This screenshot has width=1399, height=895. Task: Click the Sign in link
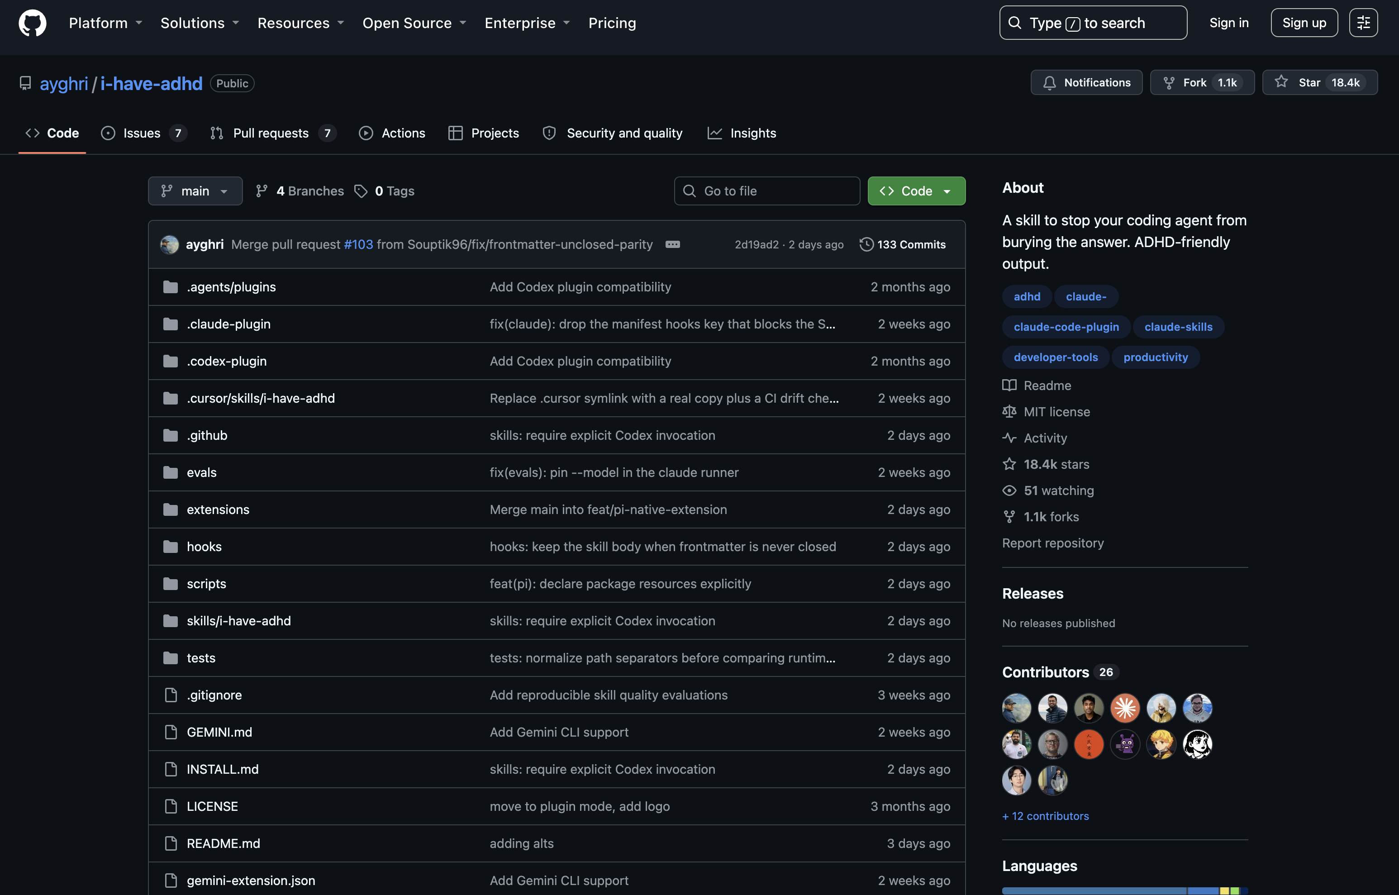click(1229, 23)
